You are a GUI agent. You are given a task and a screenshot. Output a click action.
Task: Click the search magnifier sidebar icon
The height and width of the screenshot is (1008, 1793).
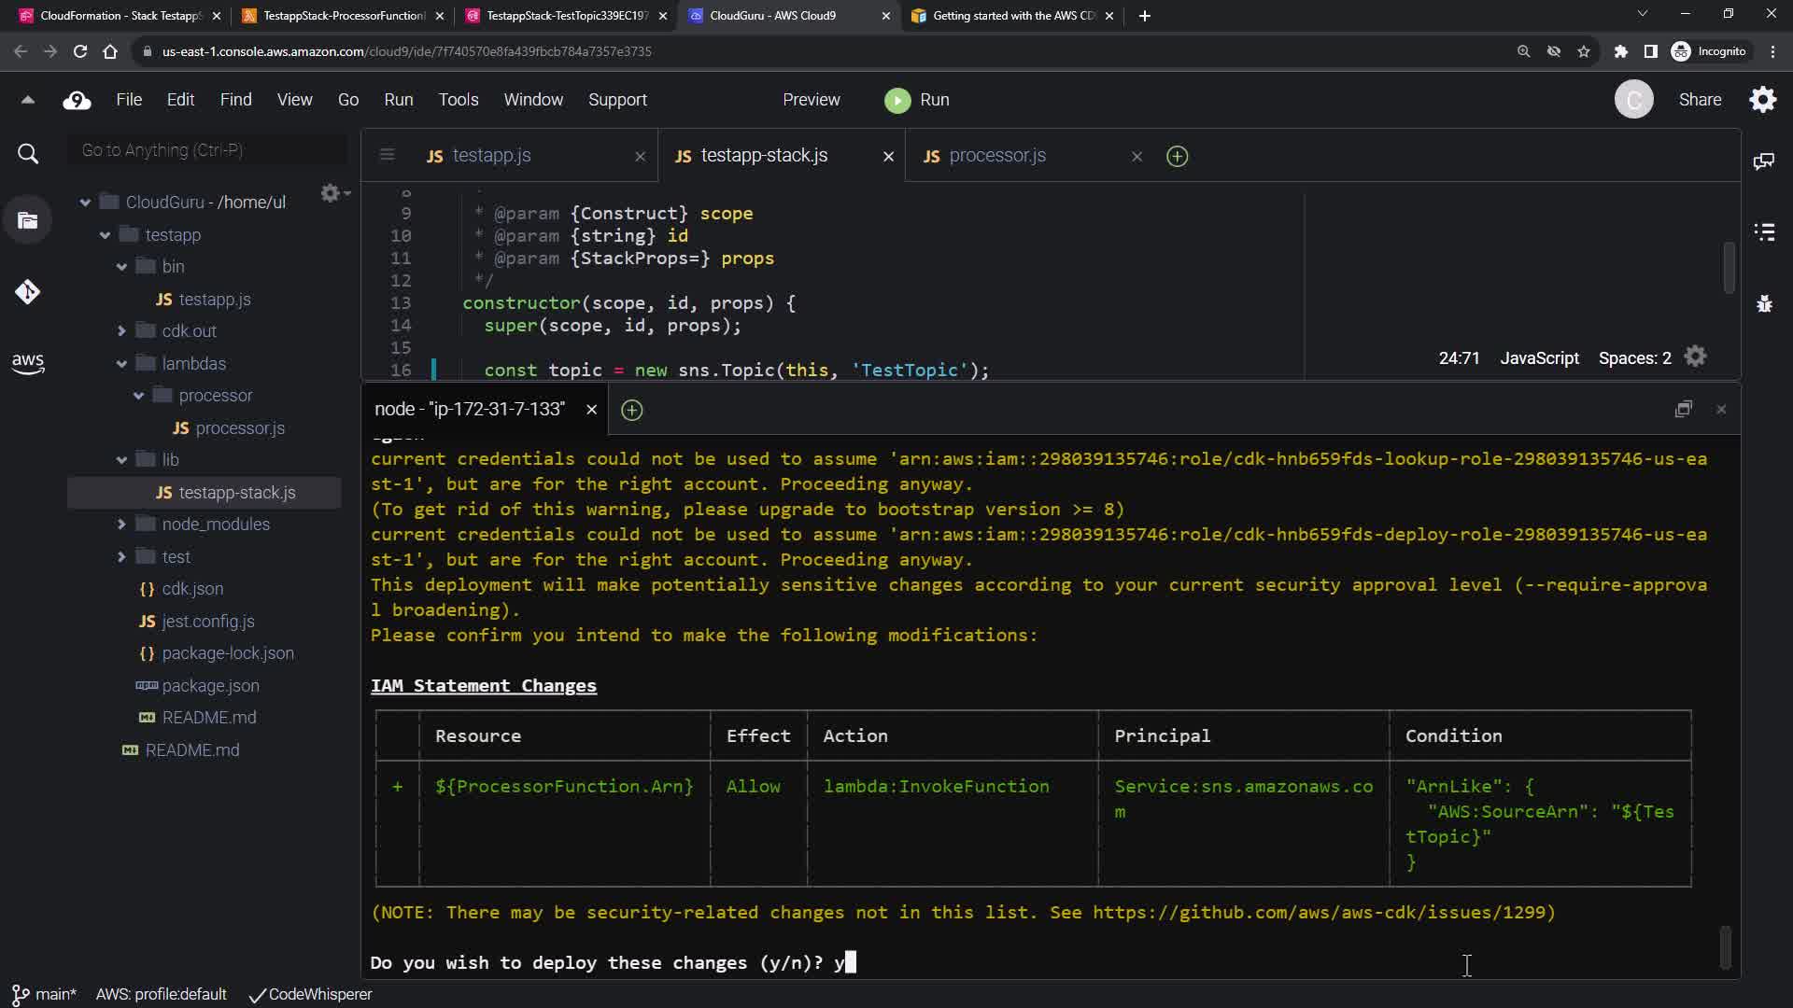[28, 154]
